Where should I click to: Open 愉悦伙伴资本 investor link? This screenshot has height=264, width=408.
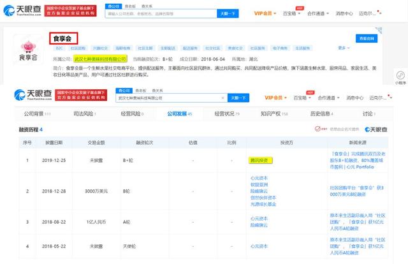(x=263, y=198)
